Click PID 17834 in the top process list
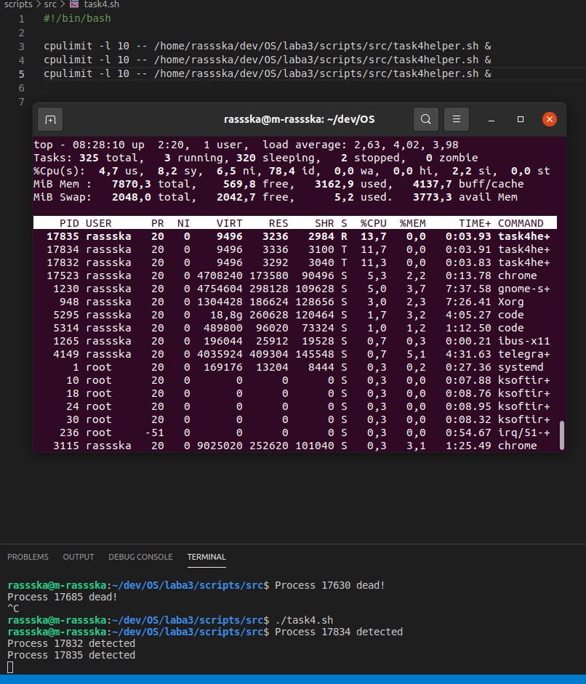This screenshot has height=684, width=586. click(x=63, y=249)
